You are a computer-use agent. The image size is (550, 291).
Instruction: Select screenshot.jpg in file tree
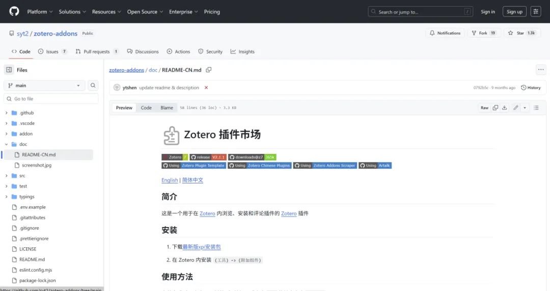37,165
